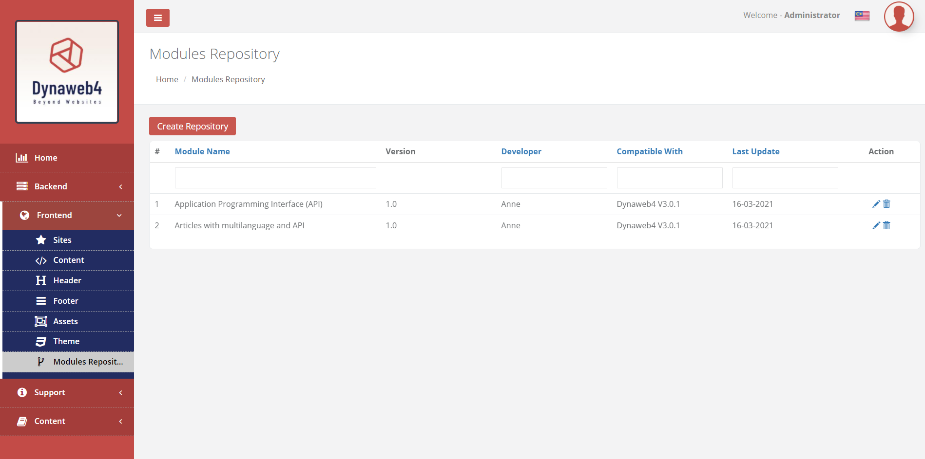Focus the Developer filter input field
Screen dimensions: 925x459
point(554,178)
